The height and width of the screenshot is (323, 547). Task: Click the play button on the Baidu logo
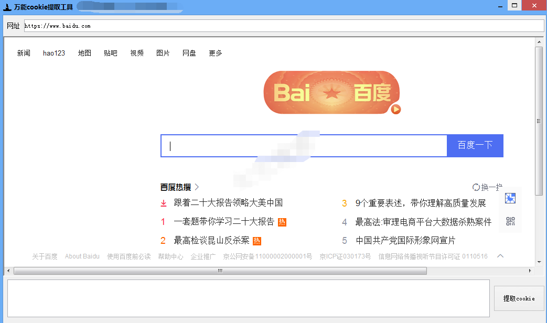click(x=396, y=109)
